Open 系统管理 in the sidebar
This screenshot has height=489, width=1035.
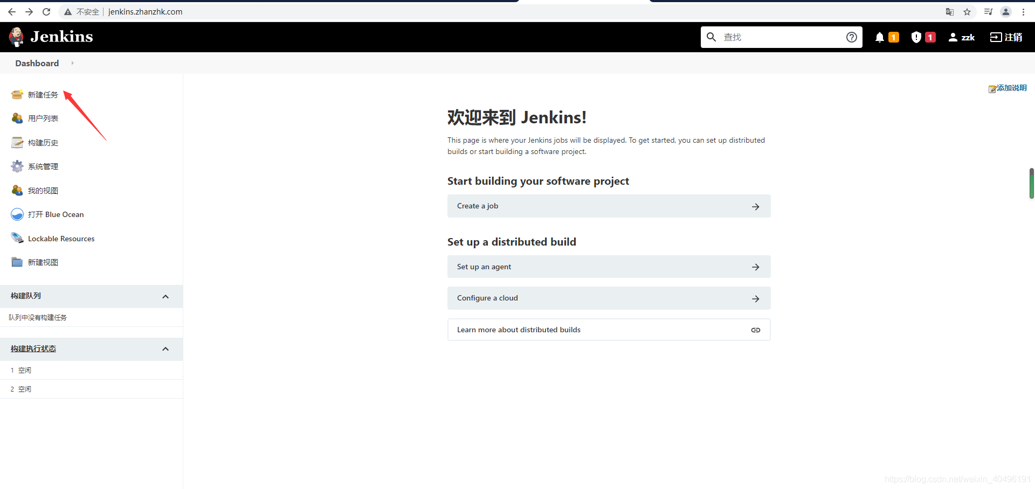pos(43,166)
